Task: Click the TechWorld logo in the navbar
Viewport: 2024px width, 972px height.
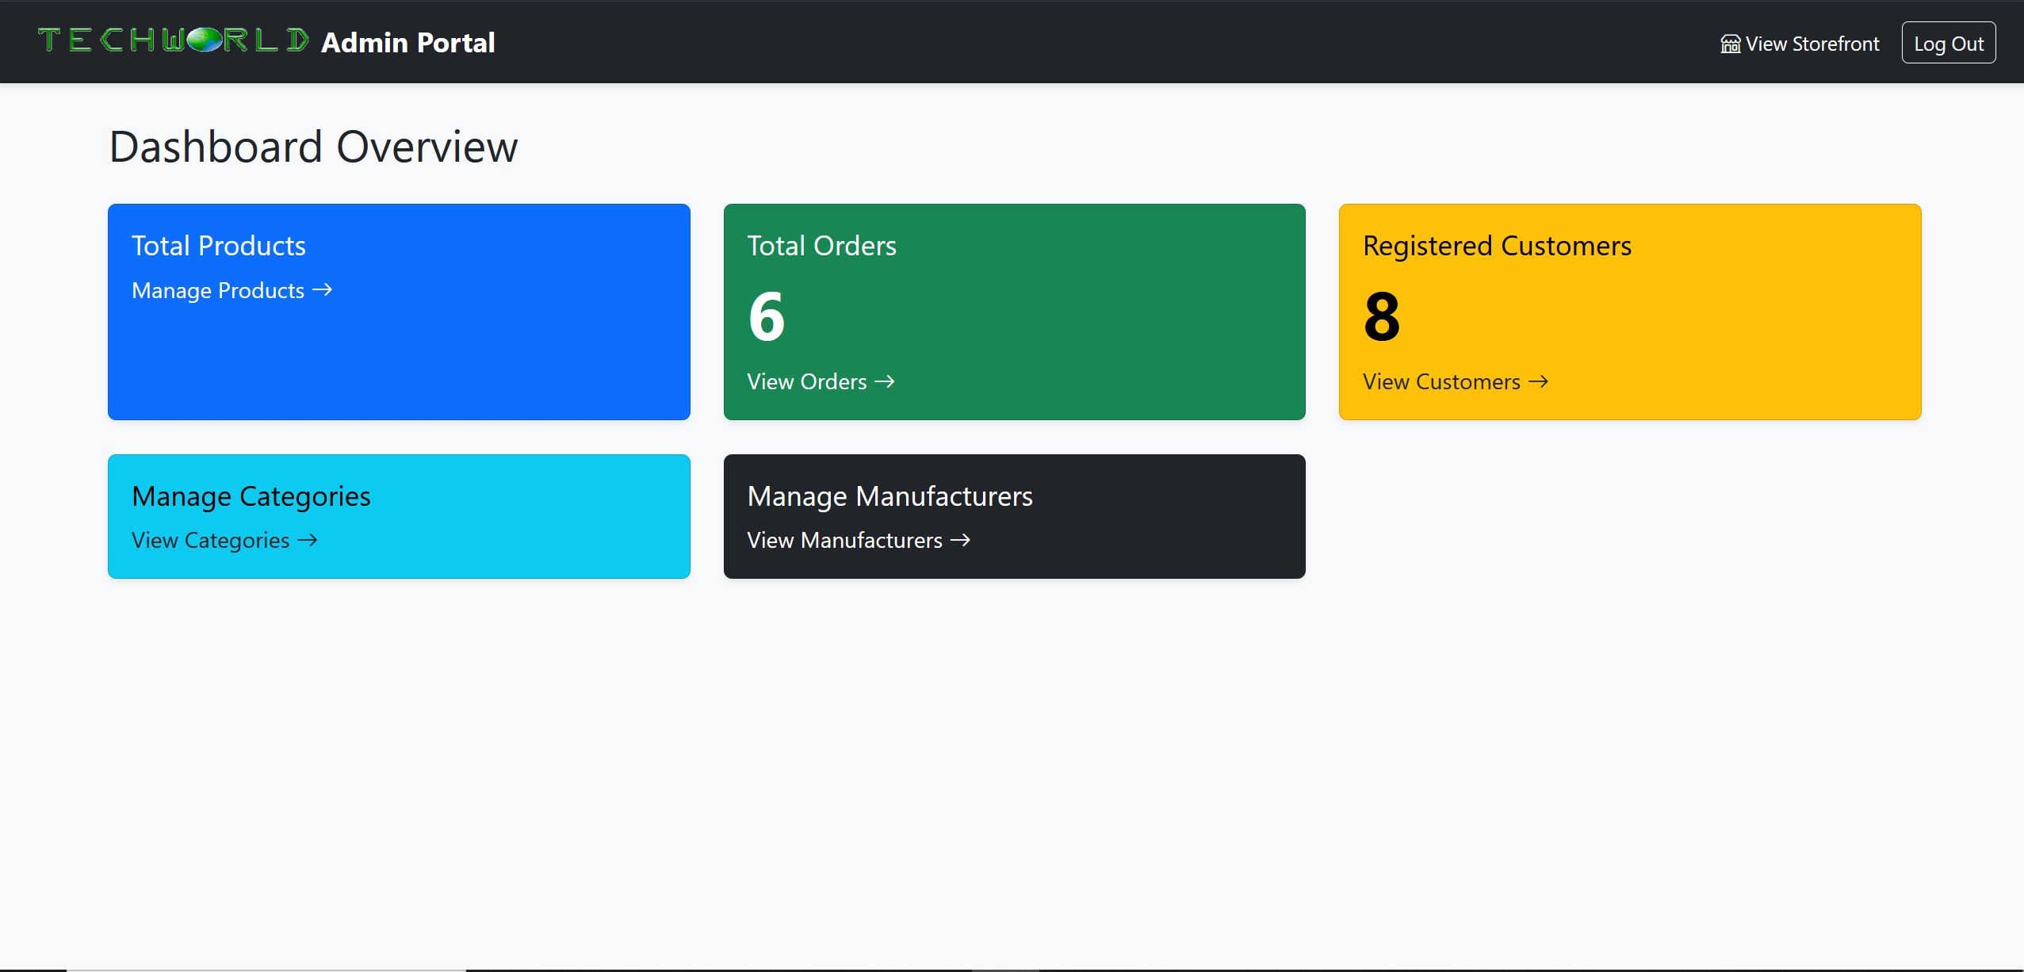Action: (x=174, y=40)
